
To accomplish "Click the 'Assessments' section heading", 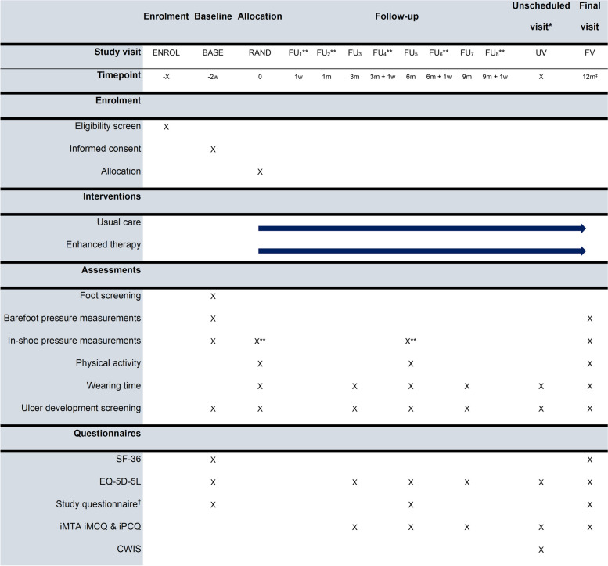I will pos(111,270).
